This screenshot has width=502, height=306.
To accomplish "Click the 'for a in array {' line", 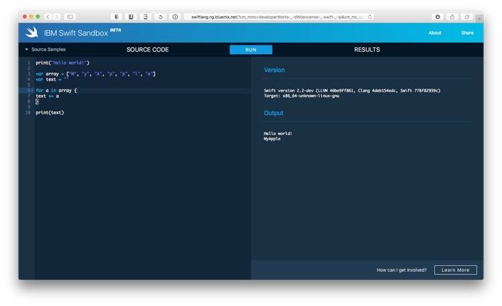I will click(56, 90).
